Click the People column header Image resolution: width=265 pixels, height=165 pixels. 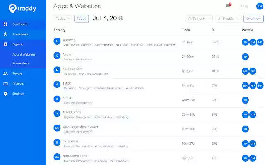pyautogui.click(x=247, y=30)
